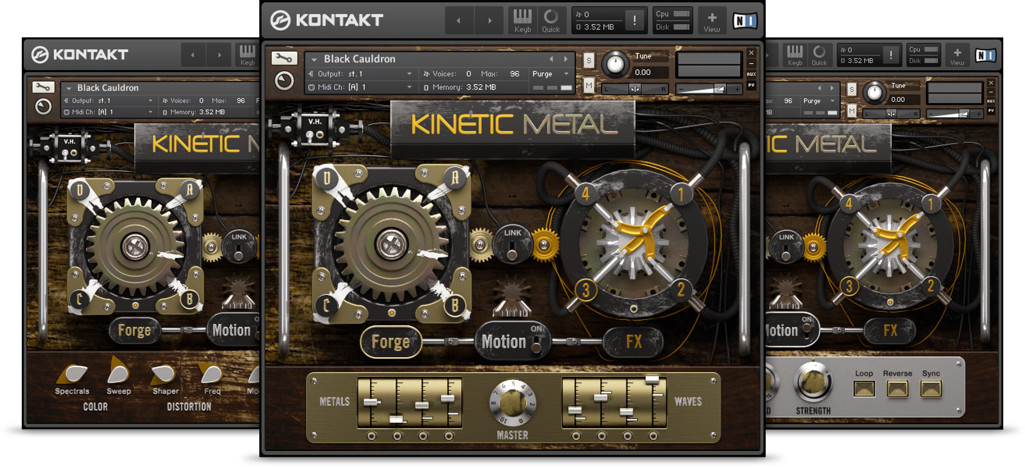The width and height of the screenshot is (1025, 467).
Task: Open the Output dropdown in the center window
Action: (x=361, y=74)
